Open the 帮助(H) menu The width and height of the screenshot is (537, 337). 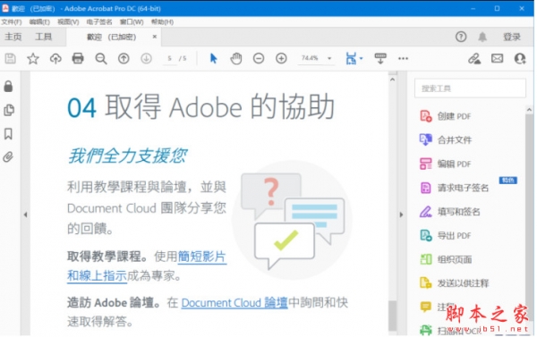pyautogui.click(x=162, y=21)
